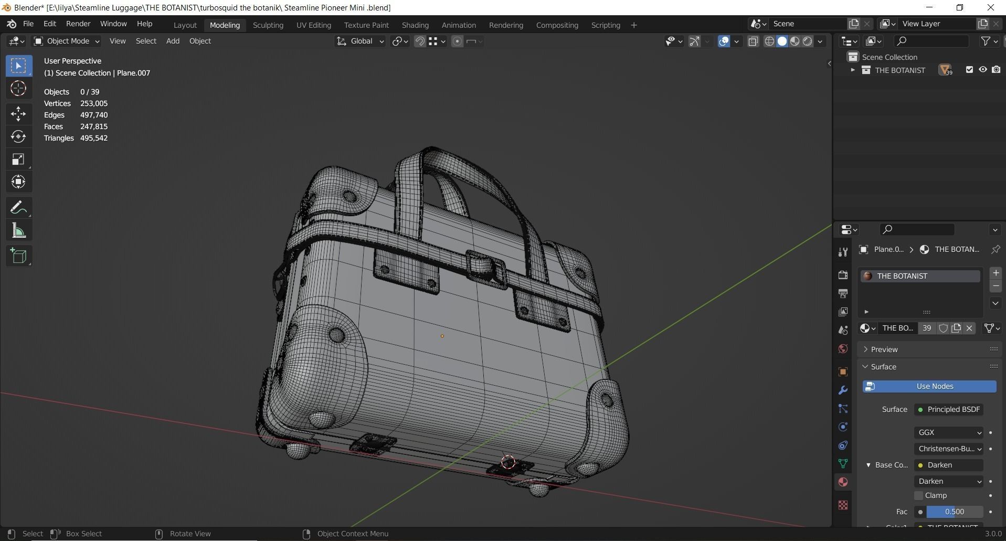Switch to solid viewport shading
This screenshot has height=541, width=1006.
point(782,41)
